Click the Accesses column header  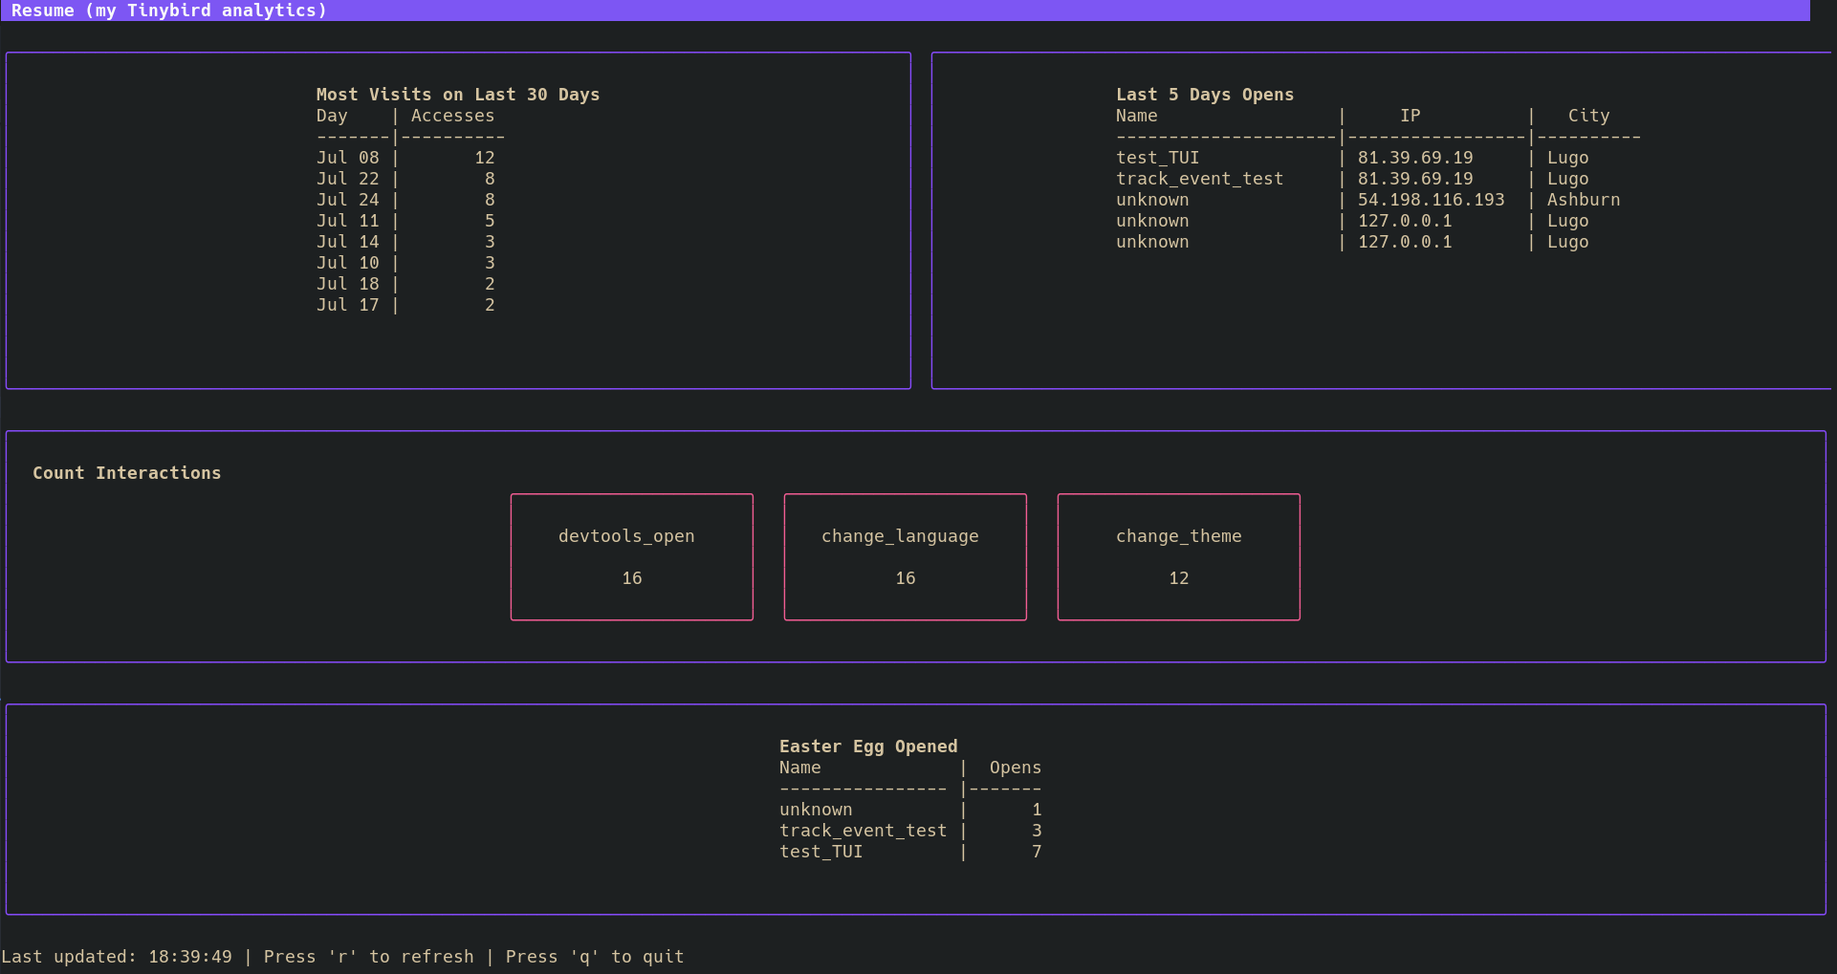pos(452,116)
